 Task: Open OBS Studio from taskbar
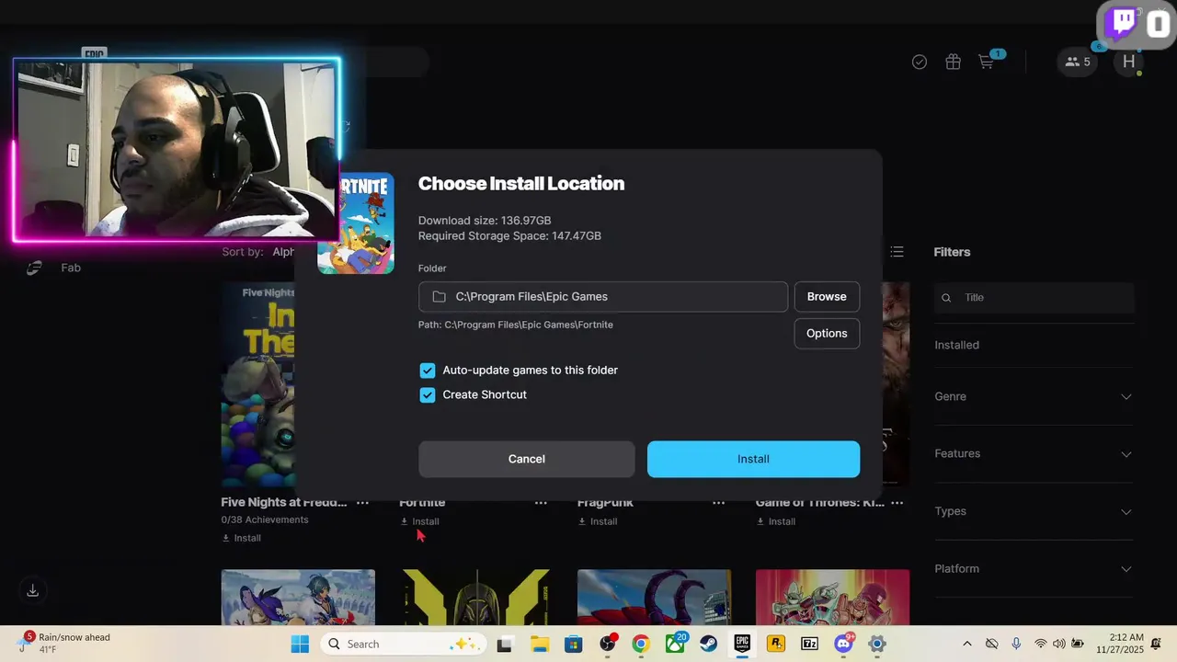click(x=607, y=645)
